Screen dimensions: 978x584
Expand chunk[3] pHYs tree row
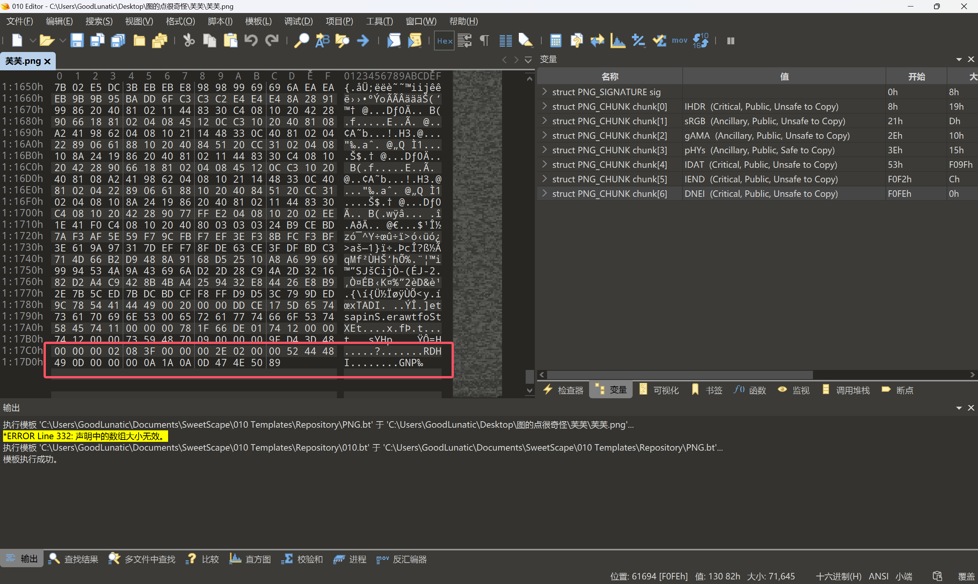click(545, 150)
